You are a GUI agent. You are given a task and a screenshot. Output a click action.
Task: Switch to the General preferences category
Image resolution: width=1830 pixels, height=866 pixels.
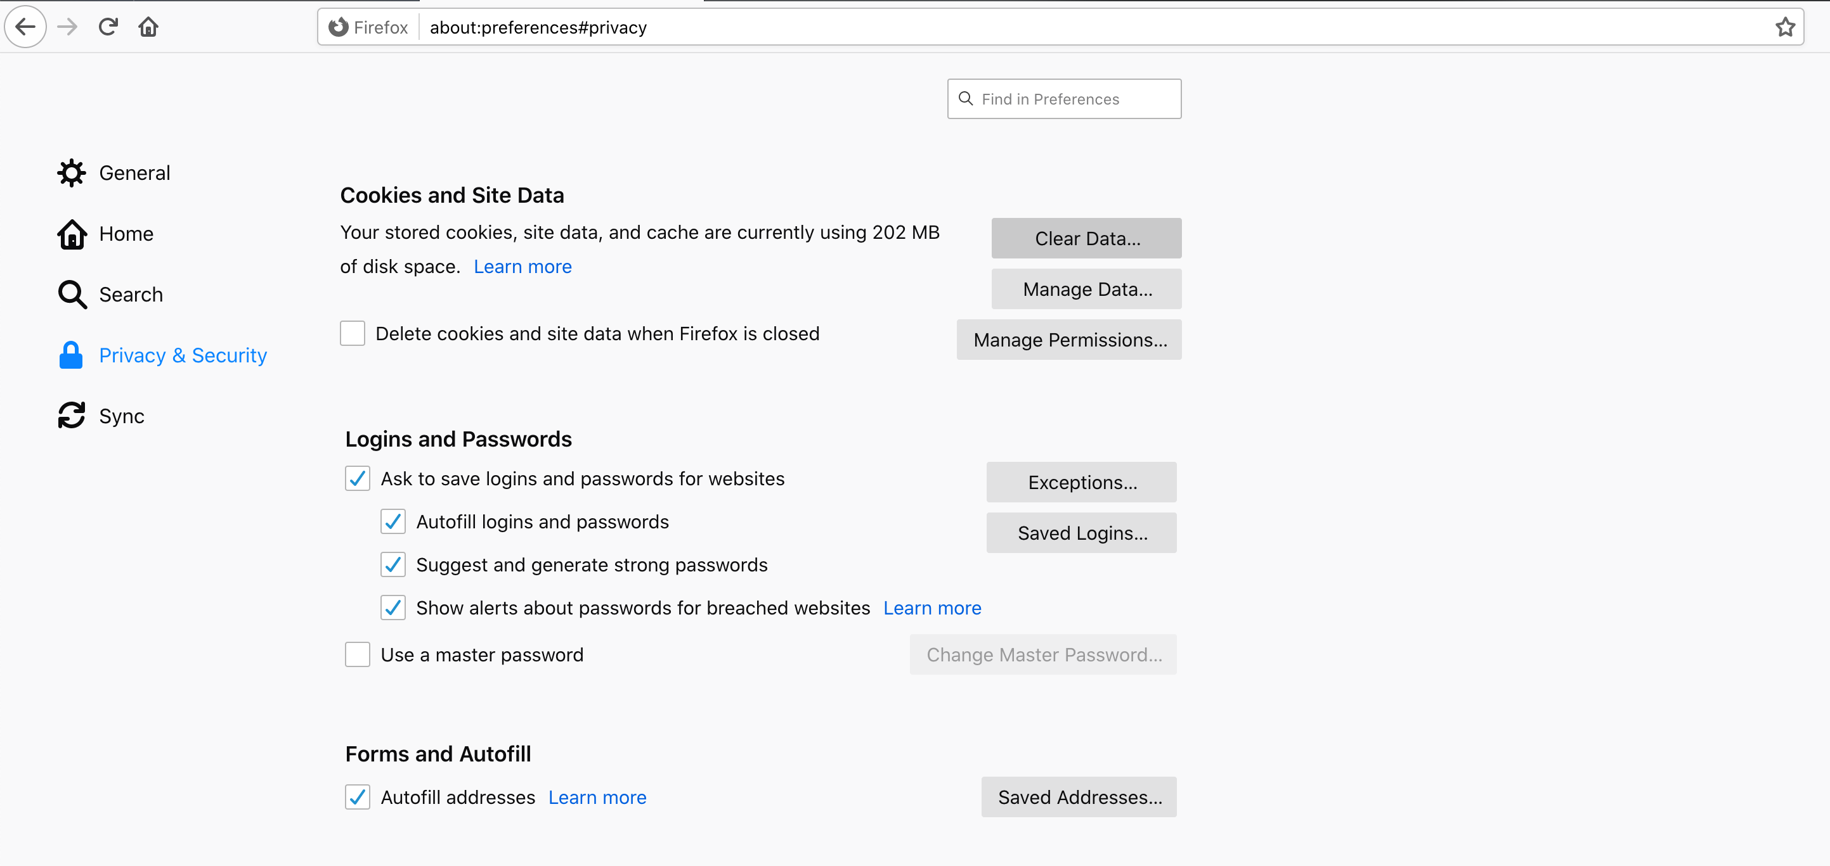point(134,172)
